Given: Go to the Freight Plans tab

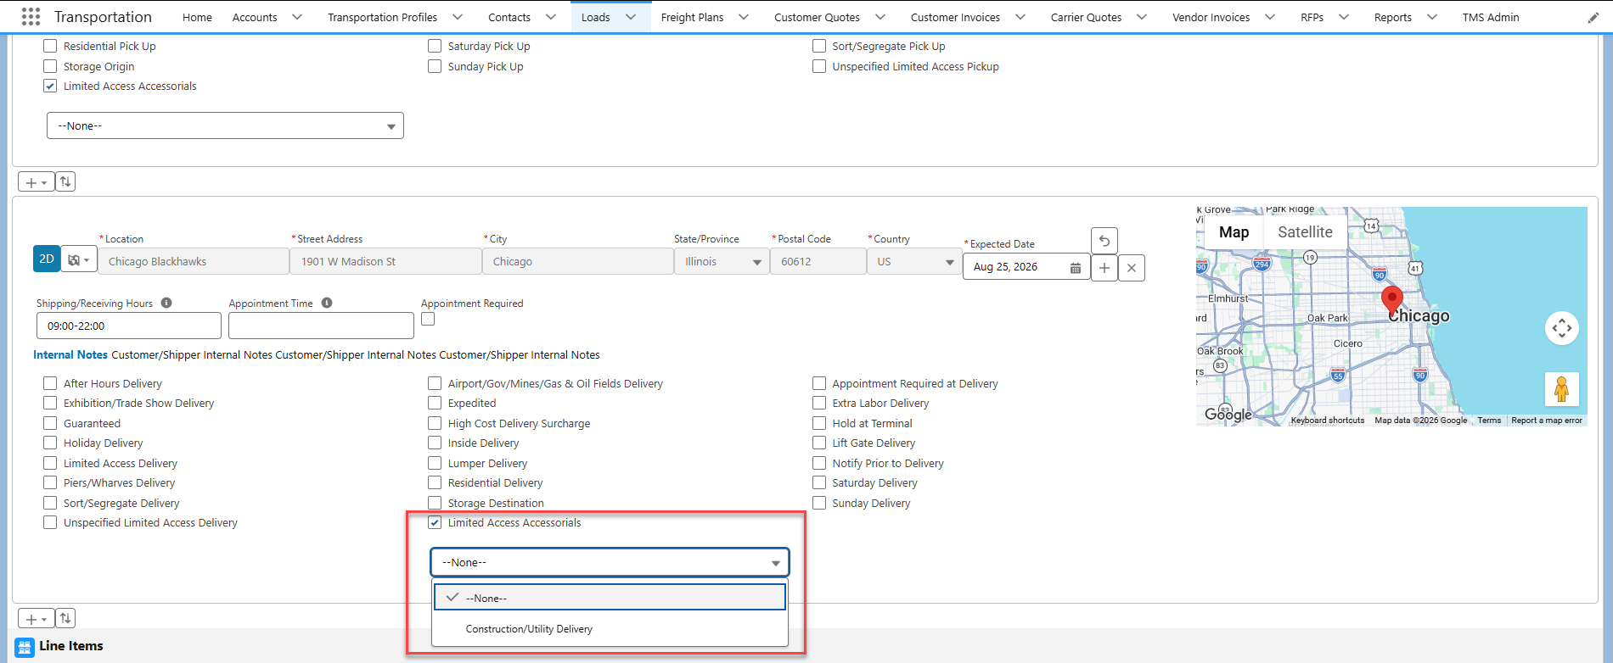Looking at the screenshot, I should pyautogui.click(x=692, y=17).
